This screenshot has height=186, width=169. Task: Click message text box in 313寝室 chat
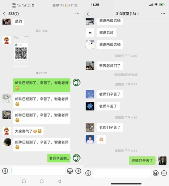[x=122, y=173]
